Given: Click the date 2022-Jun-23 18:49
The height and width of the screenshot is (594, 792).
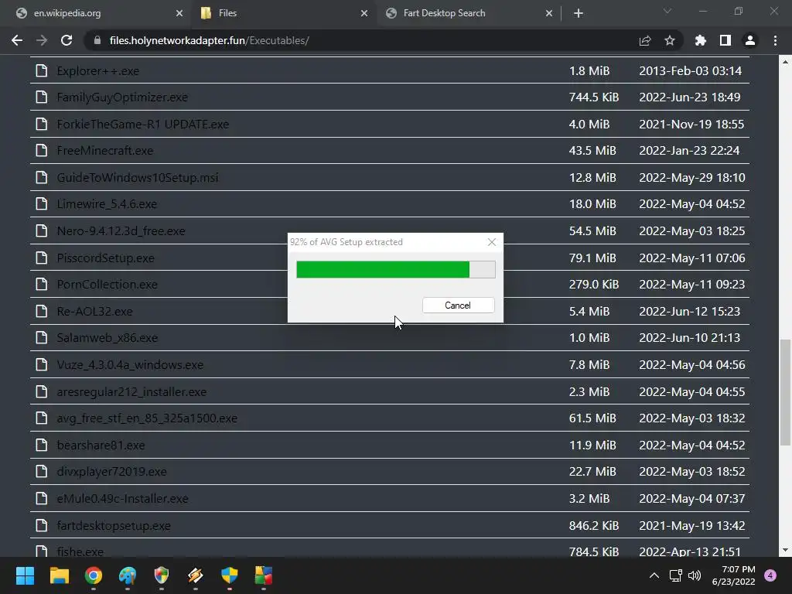Looking at the screenshot, I should click(689, 97).
